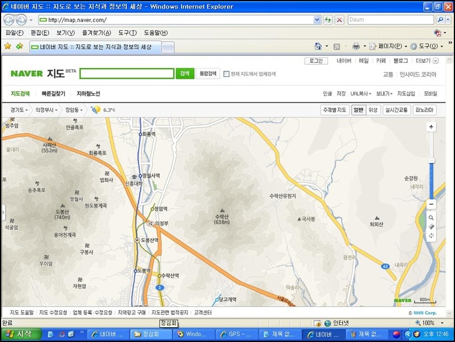Enable 현재 지도에서 업체검색 checkbox
This screenshot has width=455, height=342.
coord(226,74)
